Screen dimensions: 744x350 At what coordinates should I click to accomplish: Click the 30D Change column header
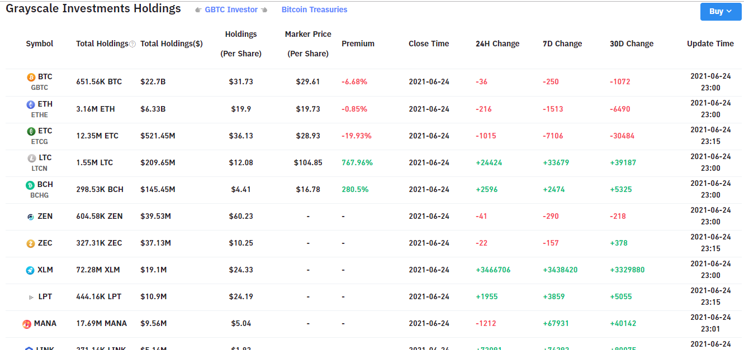(x=632, y=44)
